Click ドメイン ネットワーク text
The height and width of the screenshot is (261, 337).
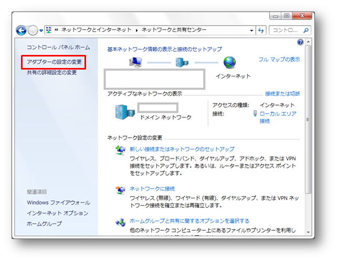[x=165, y=117]
